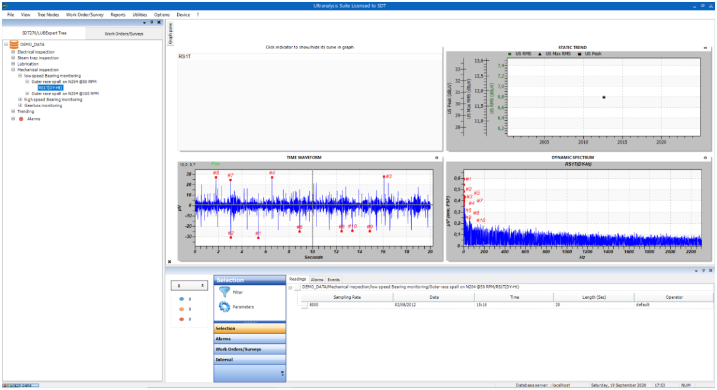
Task: Maximize the Time Waveform graph via its corner icon
Action: pos(436,157)
